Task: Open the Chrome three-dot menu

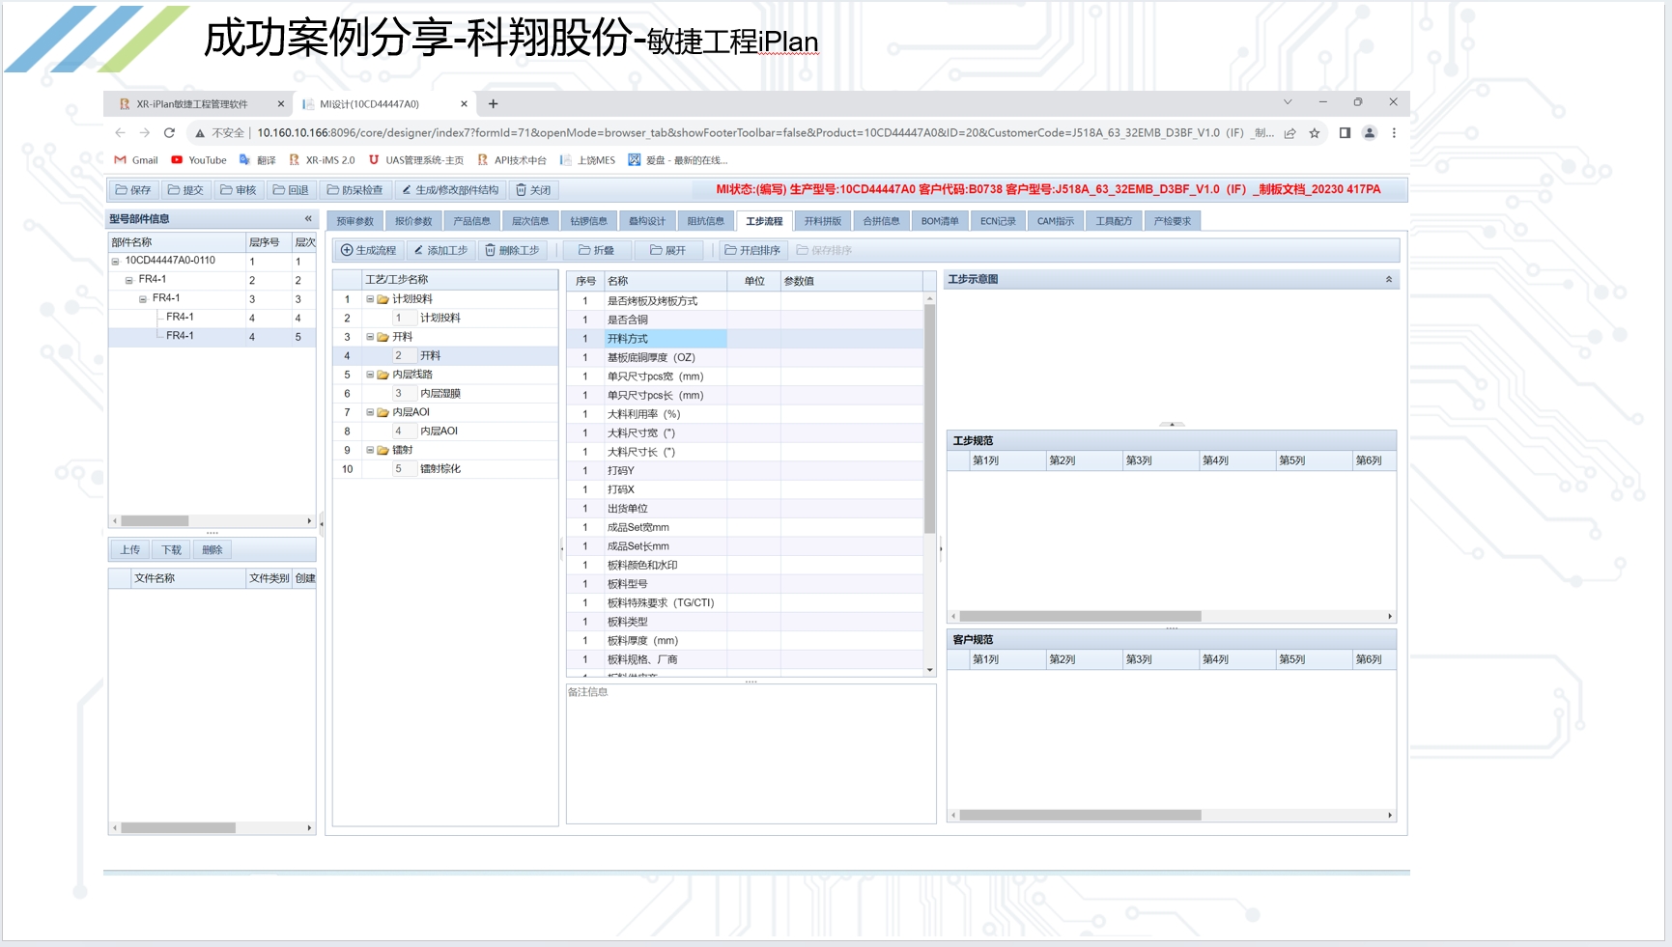Action: [x=1394, y=133]
